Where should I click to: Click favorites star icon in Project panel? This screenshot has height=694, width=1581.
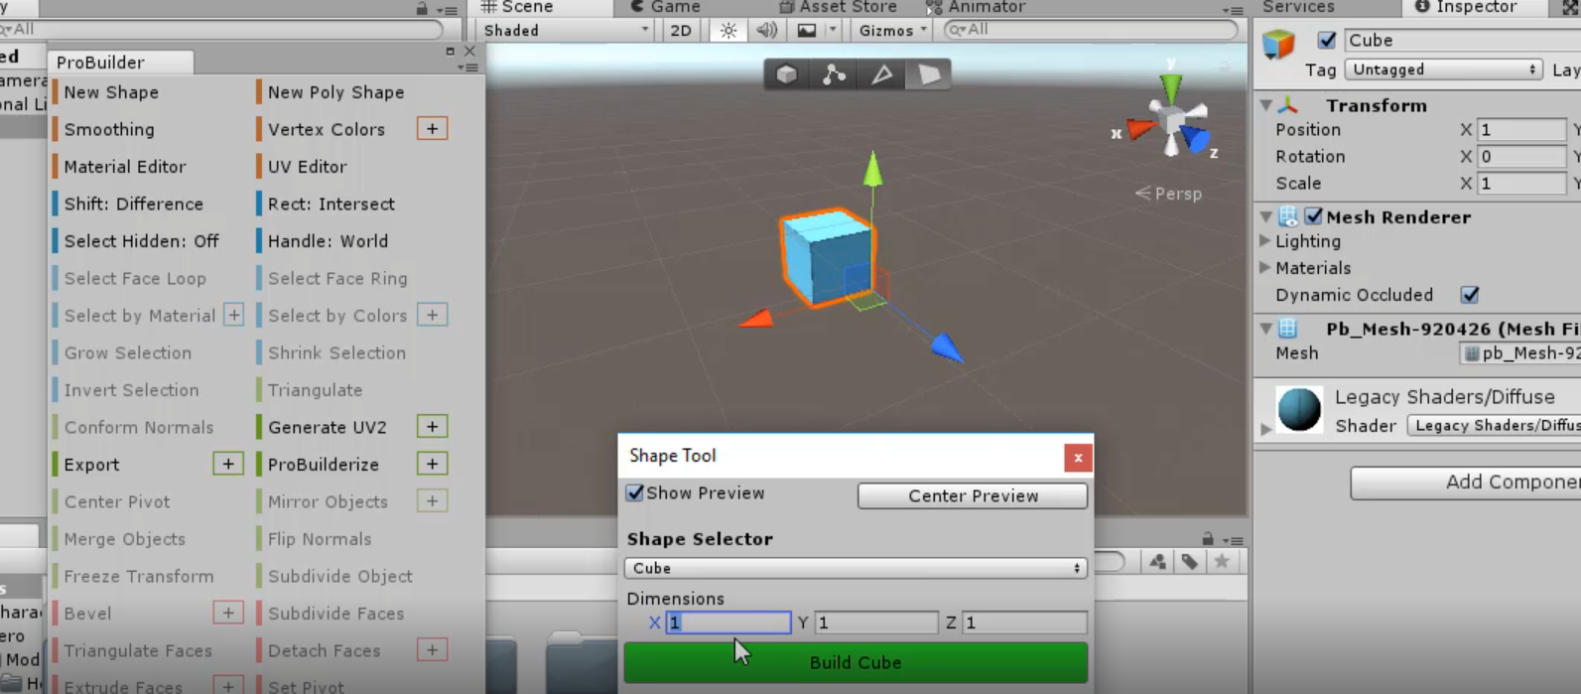click(1222, 562)
